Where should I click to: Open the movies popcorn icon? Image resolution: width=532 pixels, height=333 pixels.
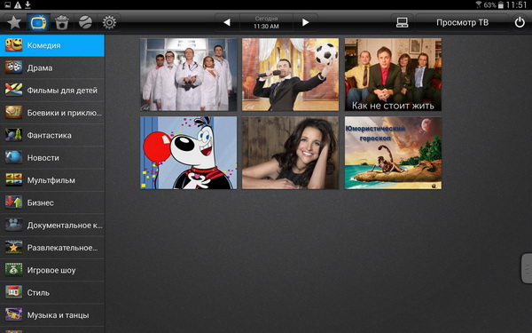point(62,22)
